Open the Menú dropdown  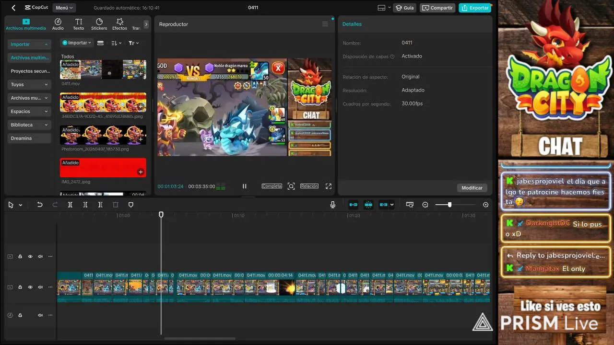point(64,8)
